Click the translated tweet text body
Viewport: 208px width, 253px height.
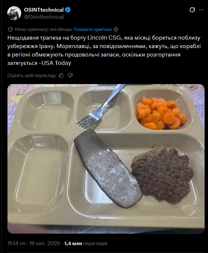104,50
